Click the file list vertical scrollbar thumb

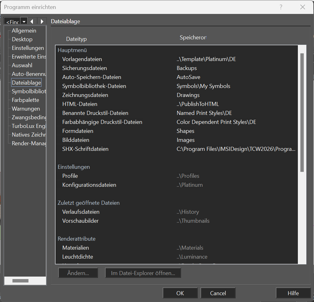[x=302, y=112]
